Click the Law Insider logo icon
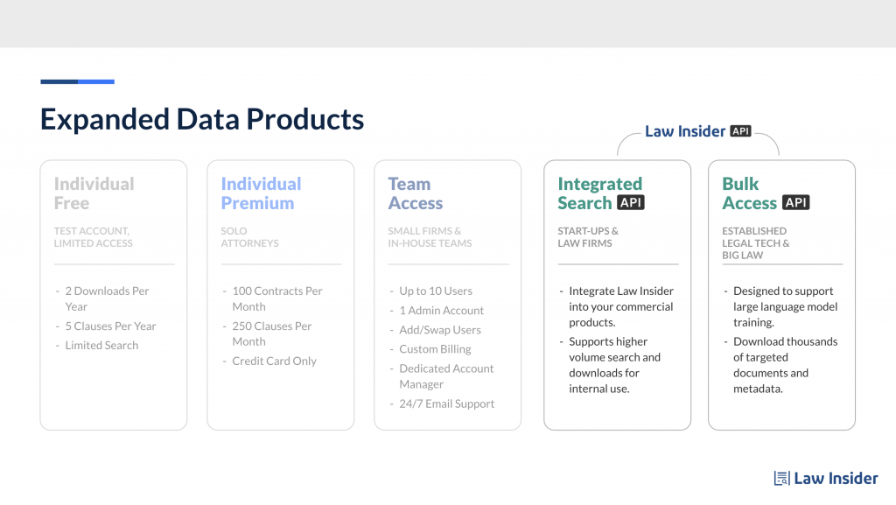 point(781,478)
